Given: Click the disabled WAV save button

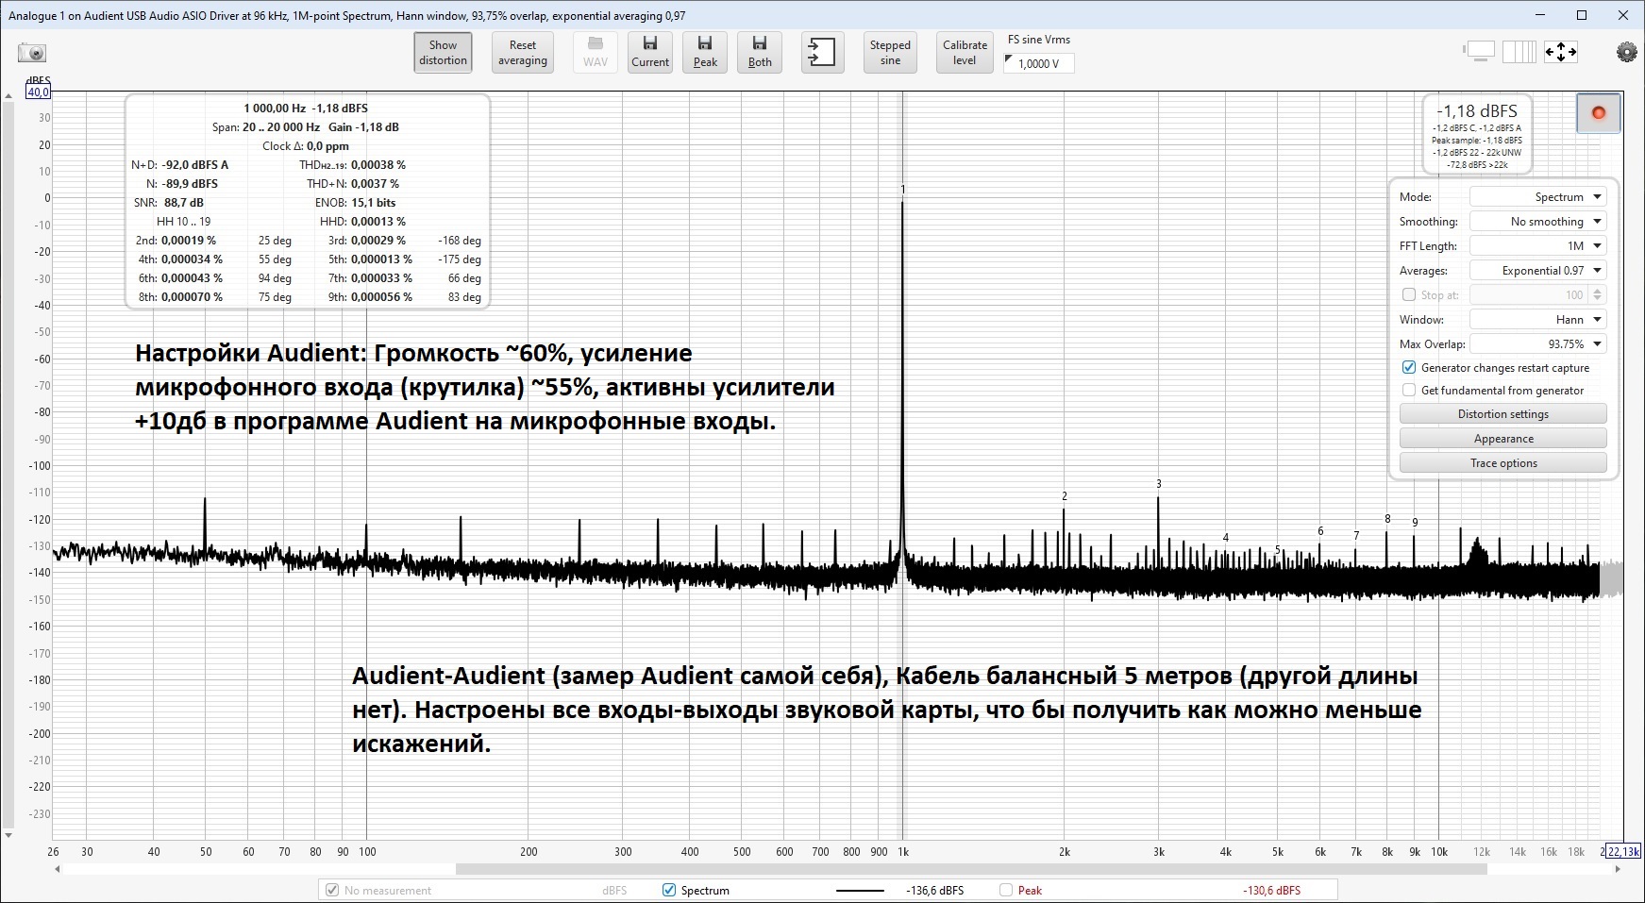Looking at the screenshot, I should [x=595, y=53].
